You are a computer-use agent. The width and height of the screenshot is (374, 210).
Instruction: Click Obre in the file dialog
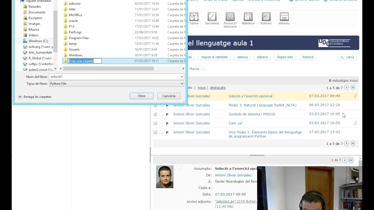pyautogui.click(x=141, y=96)
